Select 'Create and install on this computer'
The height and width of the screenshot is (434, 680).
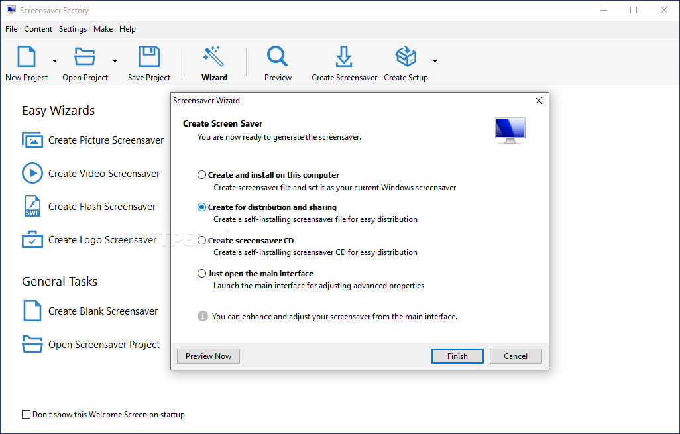[201, 175]
